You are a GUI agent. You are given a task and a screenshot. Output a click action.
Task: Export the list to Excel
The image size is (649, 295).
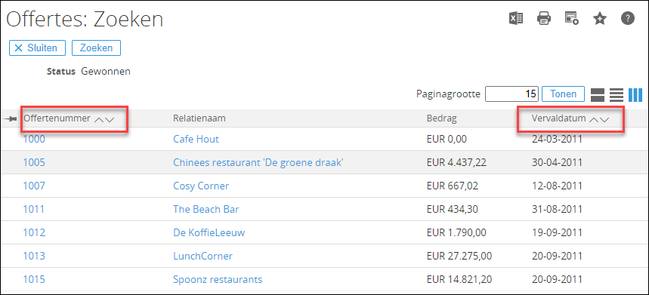coord(516,19)
